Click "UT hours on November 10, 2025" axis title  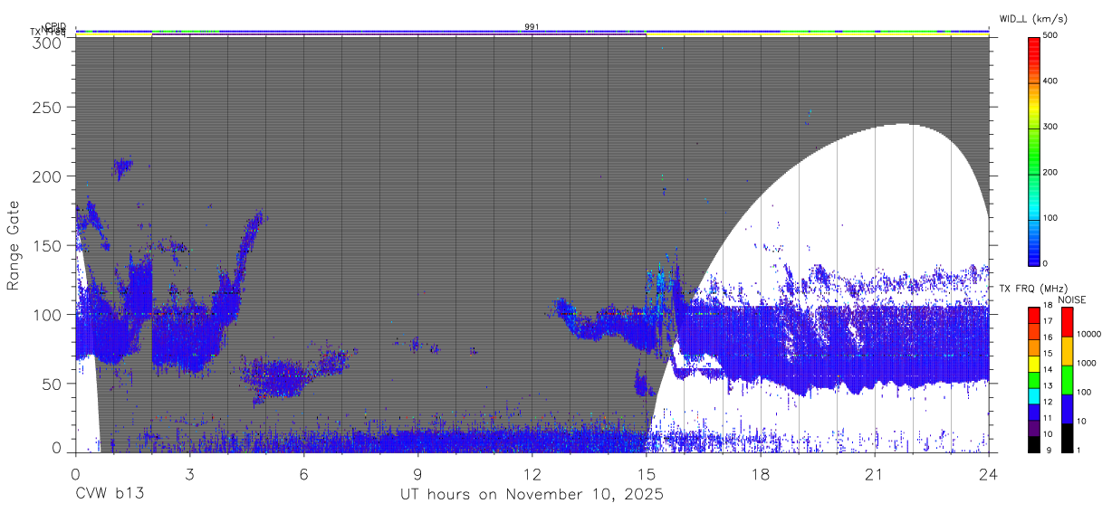pyautogui.click(x=532, y=494)
